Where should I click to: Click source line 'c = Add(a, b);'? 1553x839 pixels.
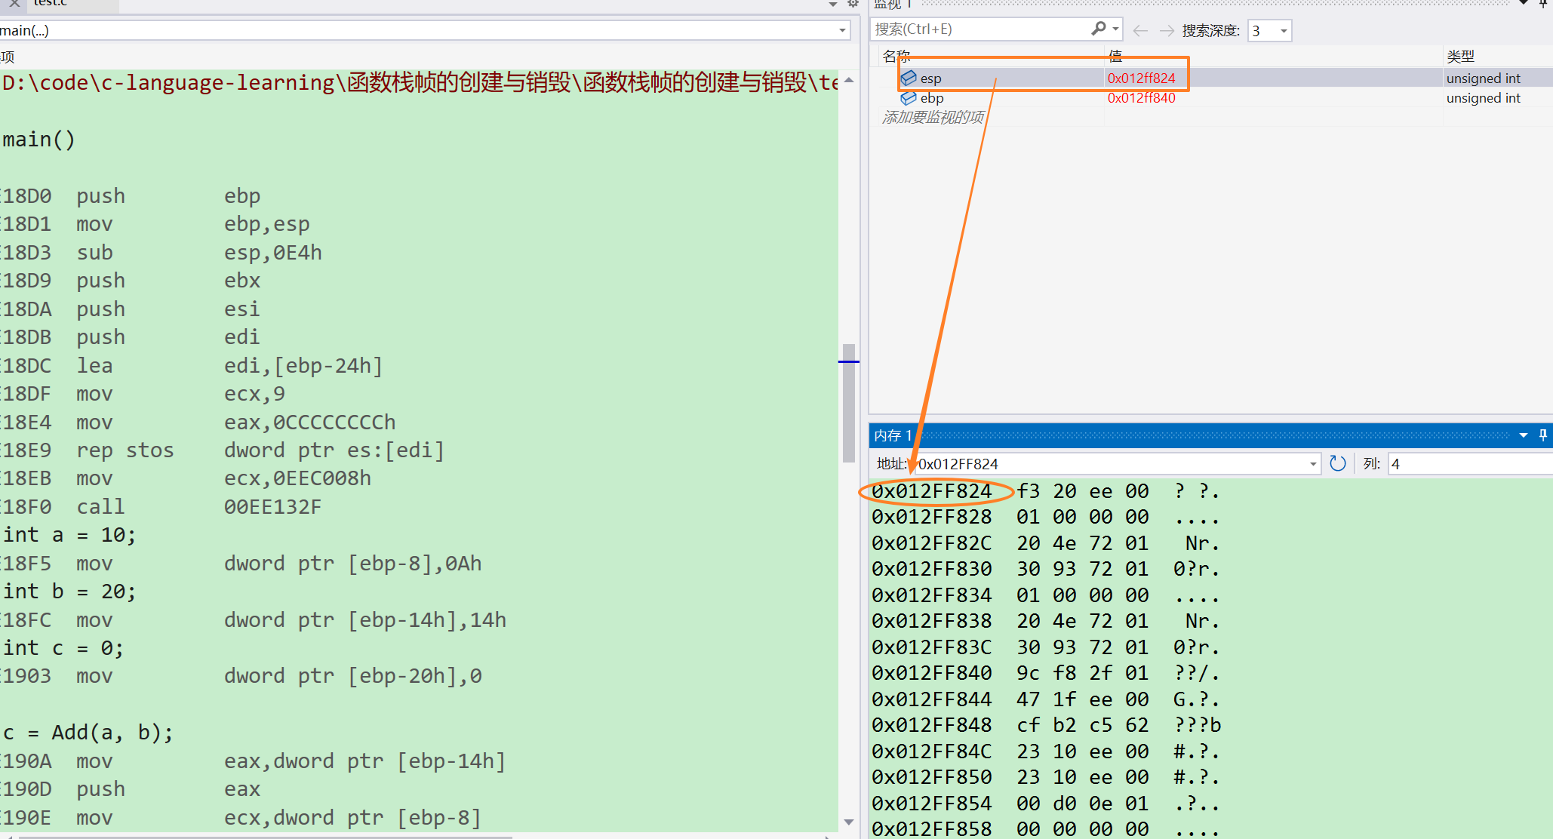(x=88, y=733)
